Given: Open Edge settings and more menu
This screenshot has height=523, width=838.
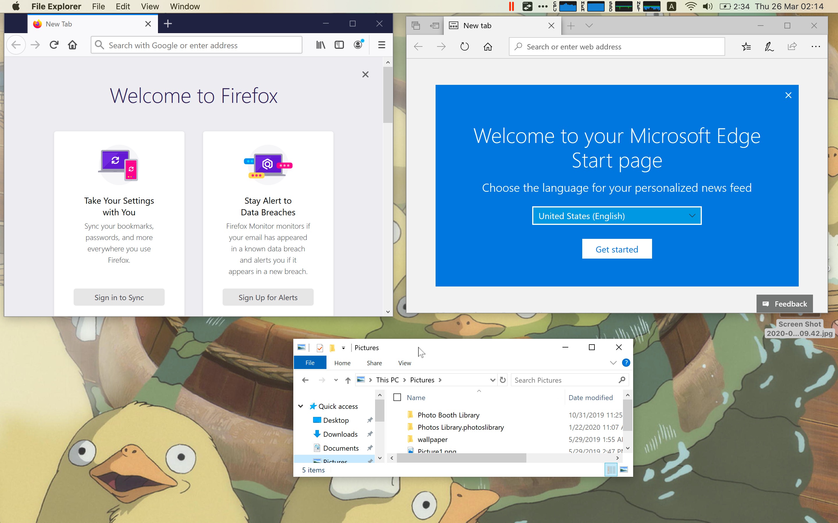Looking at the screenshot, I should [x=816, y=47].
